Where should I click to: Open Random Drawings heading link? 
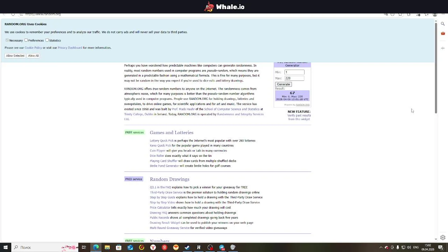pyautogui.click(x=169, y=179)
